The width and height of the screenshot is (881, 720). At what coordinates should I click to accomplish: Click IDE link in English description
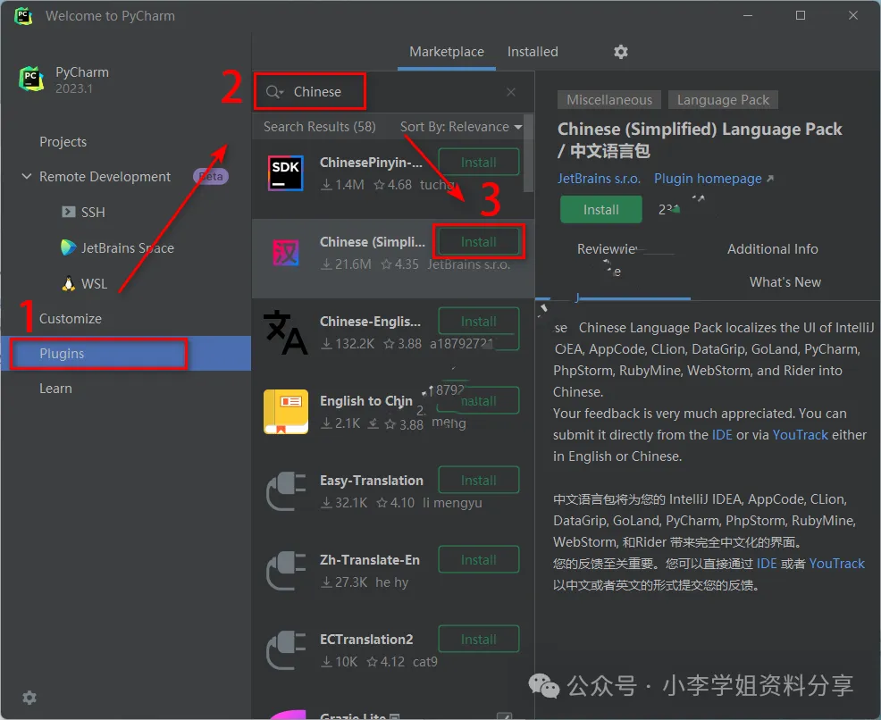pos(722,435)
